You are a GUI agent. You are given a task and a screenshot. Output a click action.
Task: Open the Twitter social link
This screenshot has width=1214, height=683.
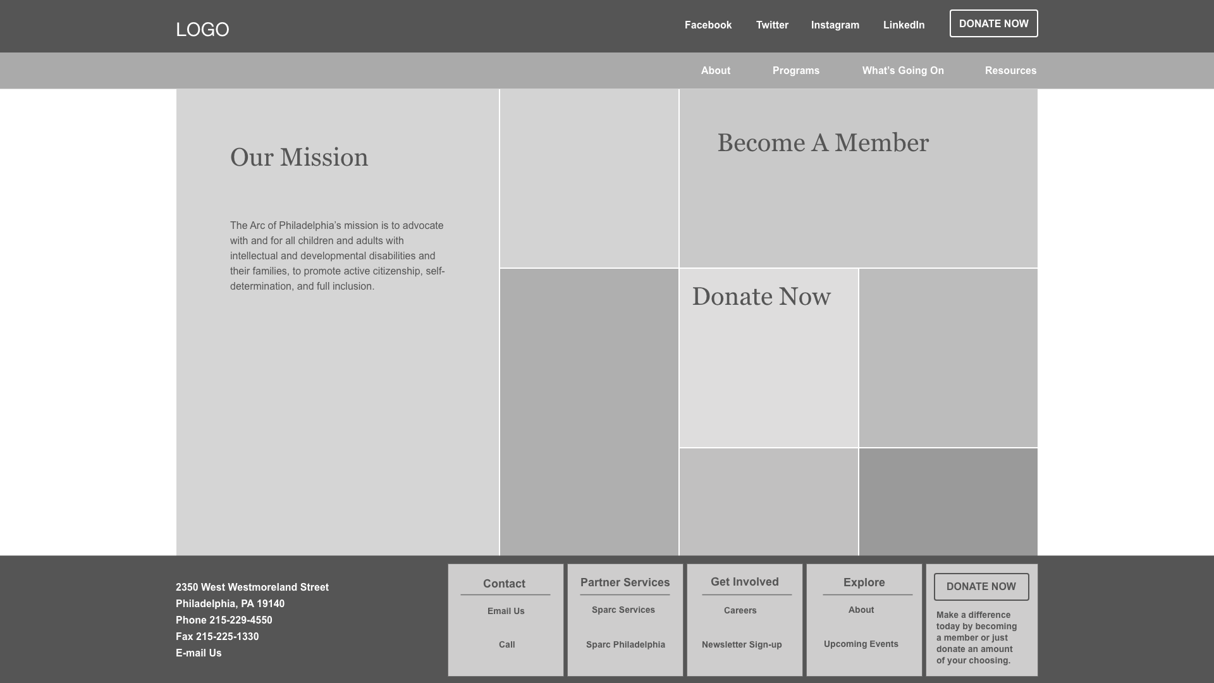coord(772,25)
